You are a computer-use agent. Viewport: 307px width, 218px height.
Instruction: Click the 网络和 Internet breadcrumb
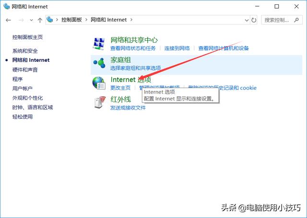click(x=109, y=20)
